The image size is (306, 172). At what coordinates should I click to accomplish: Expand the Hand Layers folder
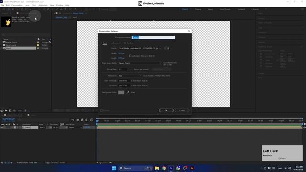[x=1, y=45]
